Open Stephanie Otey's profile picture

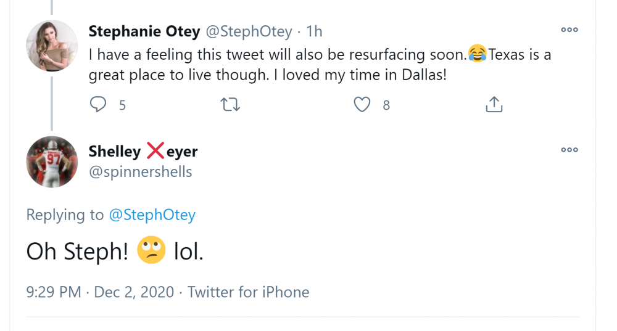click(x=52, y=46)
